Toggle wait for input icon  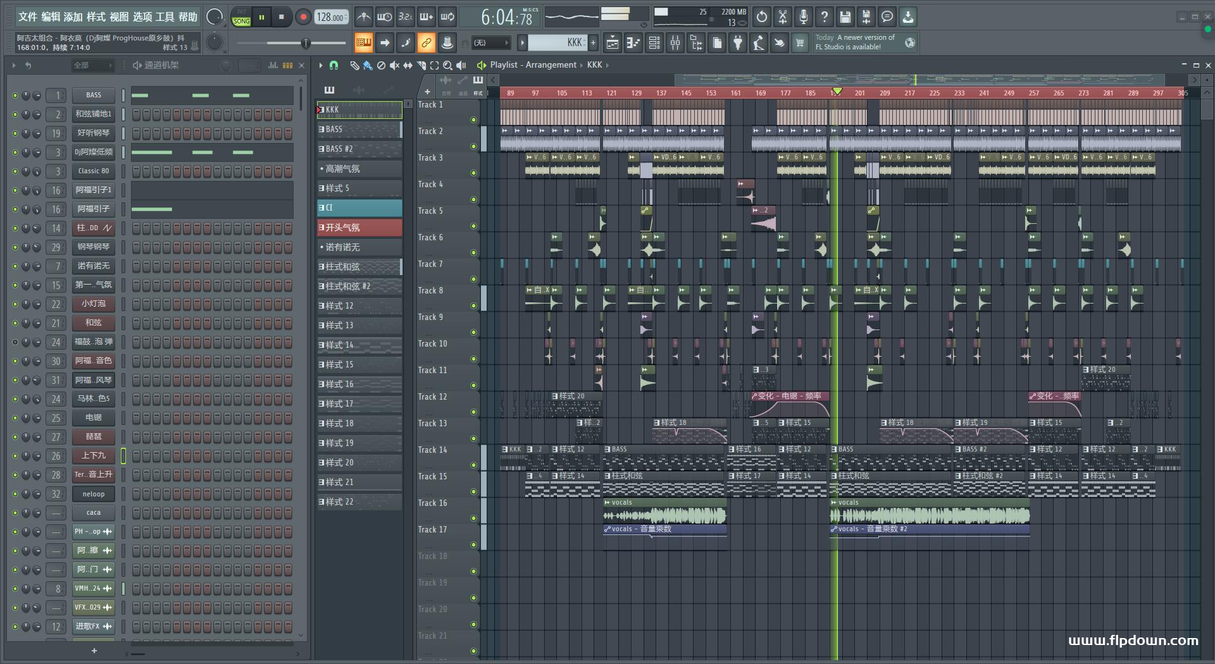tap(384, 17)
